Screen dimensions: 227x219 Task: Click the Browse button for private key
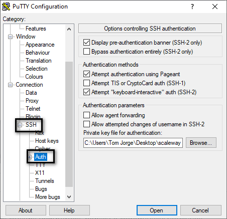(201, 143)
